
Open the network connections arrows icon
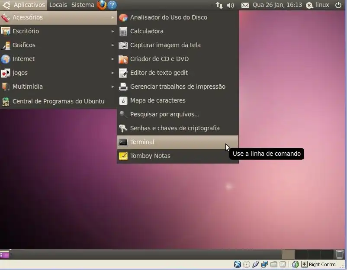click(219, 5)
